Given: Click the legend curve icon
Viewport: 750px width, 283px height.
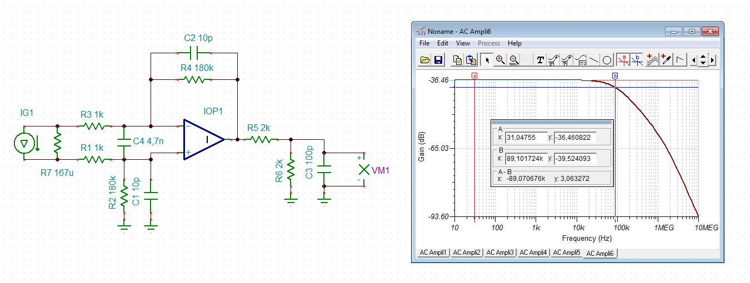Looking at the screenshot, I should pyautogui.click(x=581, y=60).
